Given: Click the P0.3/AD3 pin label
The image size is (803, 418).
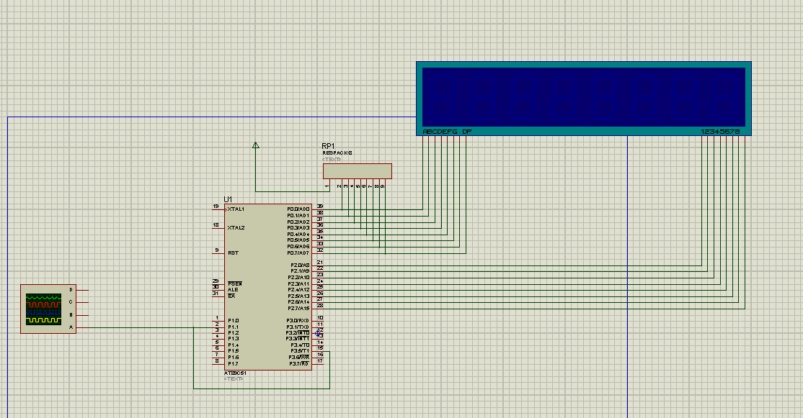Looking at the screenshot, I should 298,228.
